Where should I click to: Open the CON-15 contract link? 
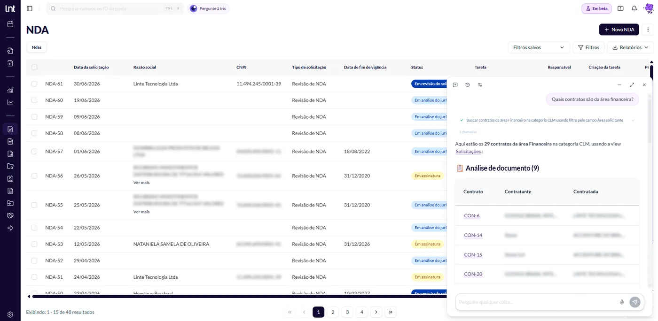click(x=473, y=255)
